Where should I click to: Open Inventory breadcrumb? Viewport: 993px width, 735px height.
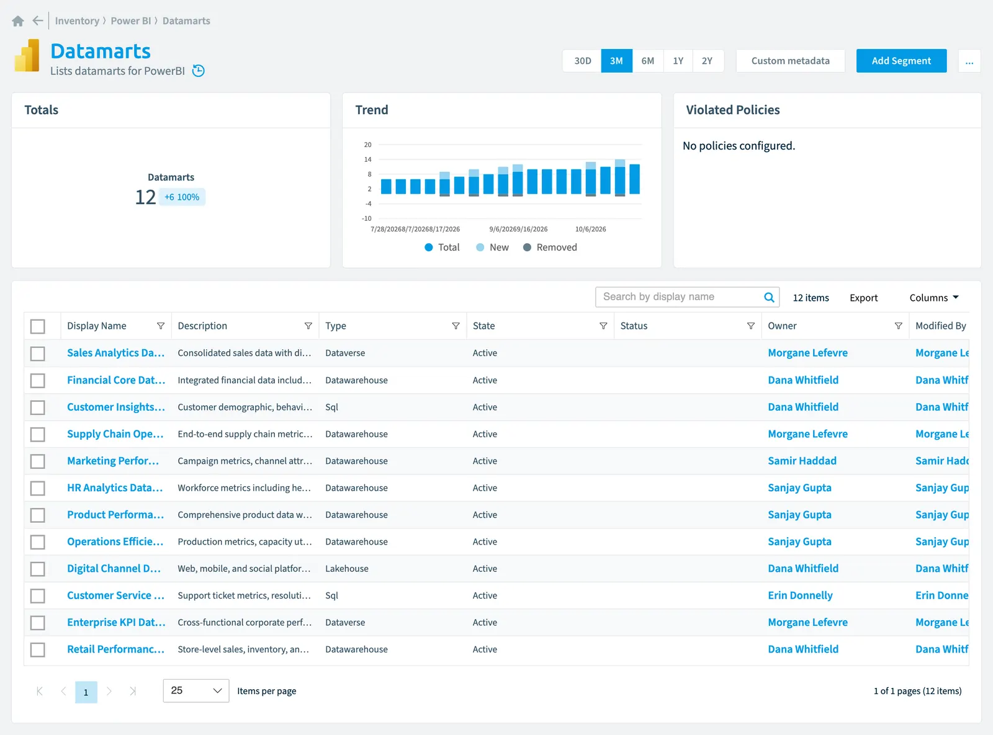click(x=77, y=21)
